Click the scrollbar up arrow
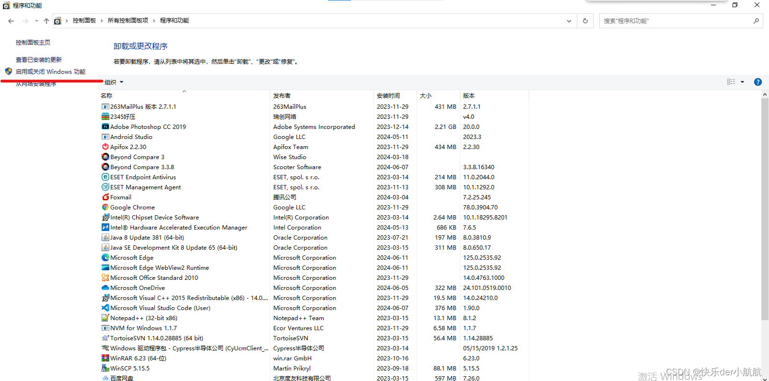Image resolution: width=769 pixels, height=381 pixels. [x=765, y=94]
